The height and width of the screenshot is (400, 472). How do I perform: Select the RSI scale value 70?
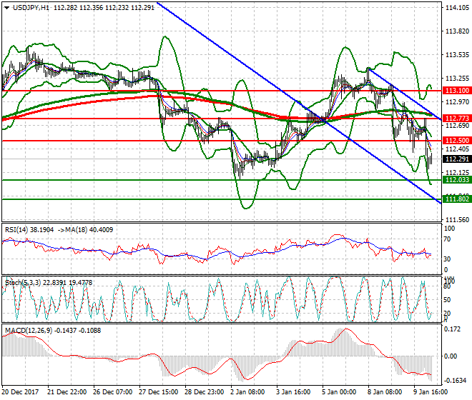click(447, 239)
